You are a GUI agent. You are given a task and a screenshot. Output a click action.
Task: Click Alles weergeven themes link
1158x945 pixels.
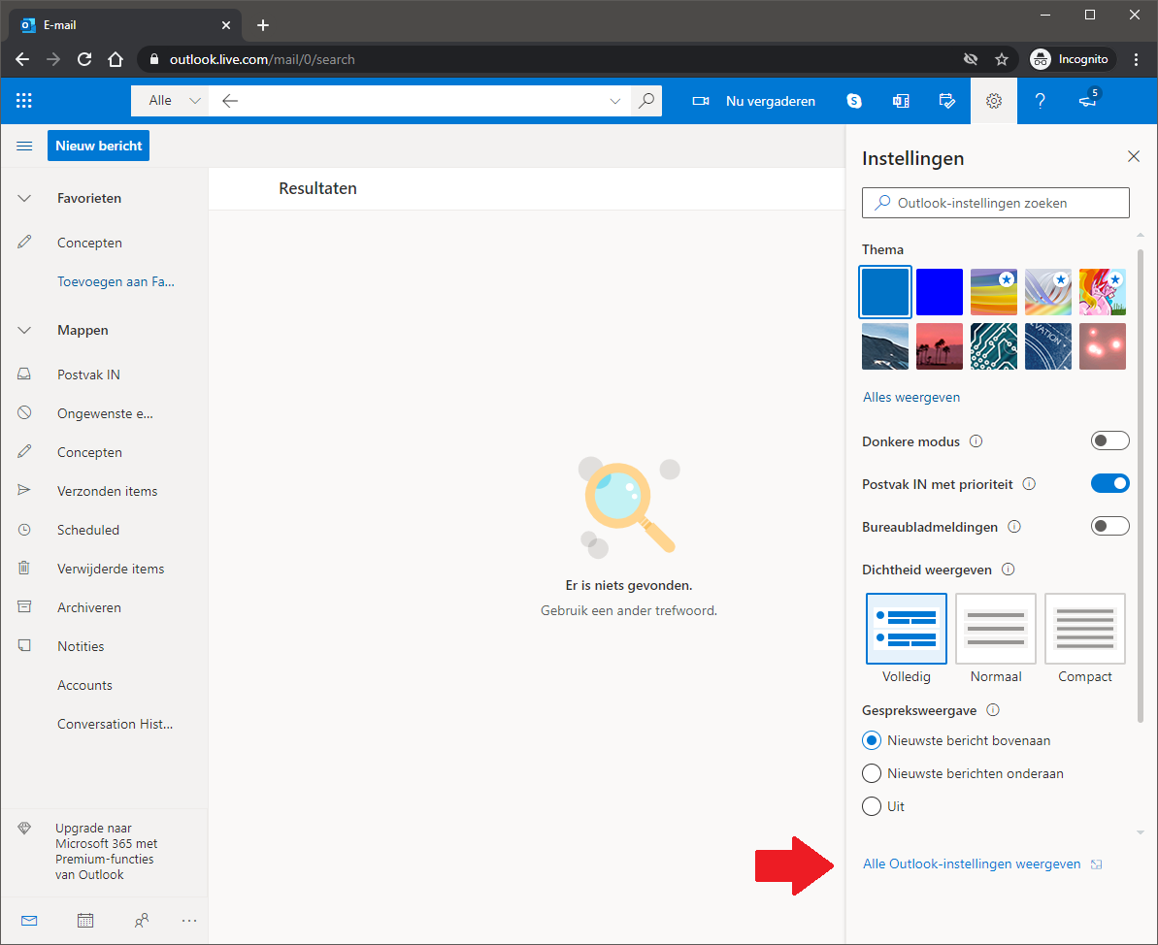pos(911,397)
